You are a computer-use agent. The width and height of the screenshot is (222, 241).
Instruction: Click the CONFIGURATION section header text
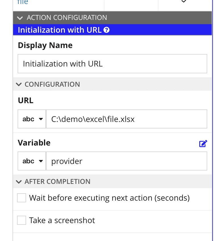52,84
